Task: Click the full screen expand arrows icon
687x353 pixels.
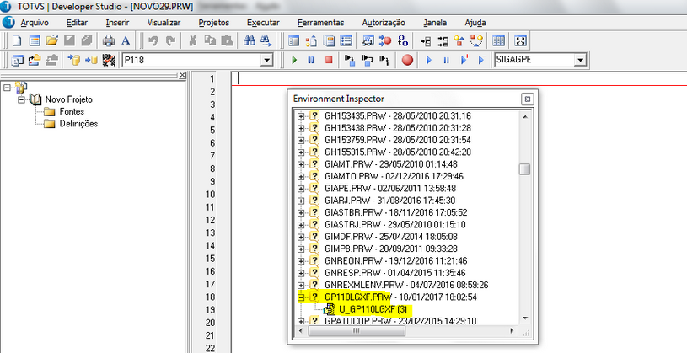Action: (520, 40)
